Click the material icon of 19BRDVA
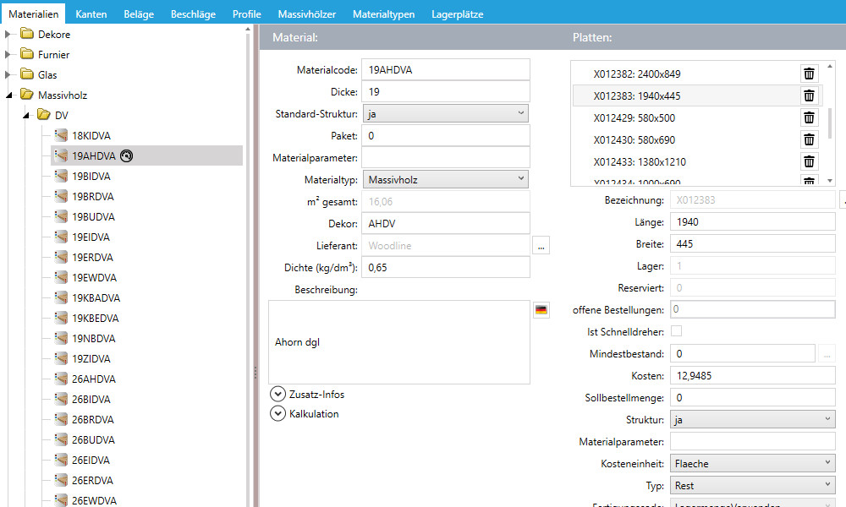 click(x=61, y=196)
